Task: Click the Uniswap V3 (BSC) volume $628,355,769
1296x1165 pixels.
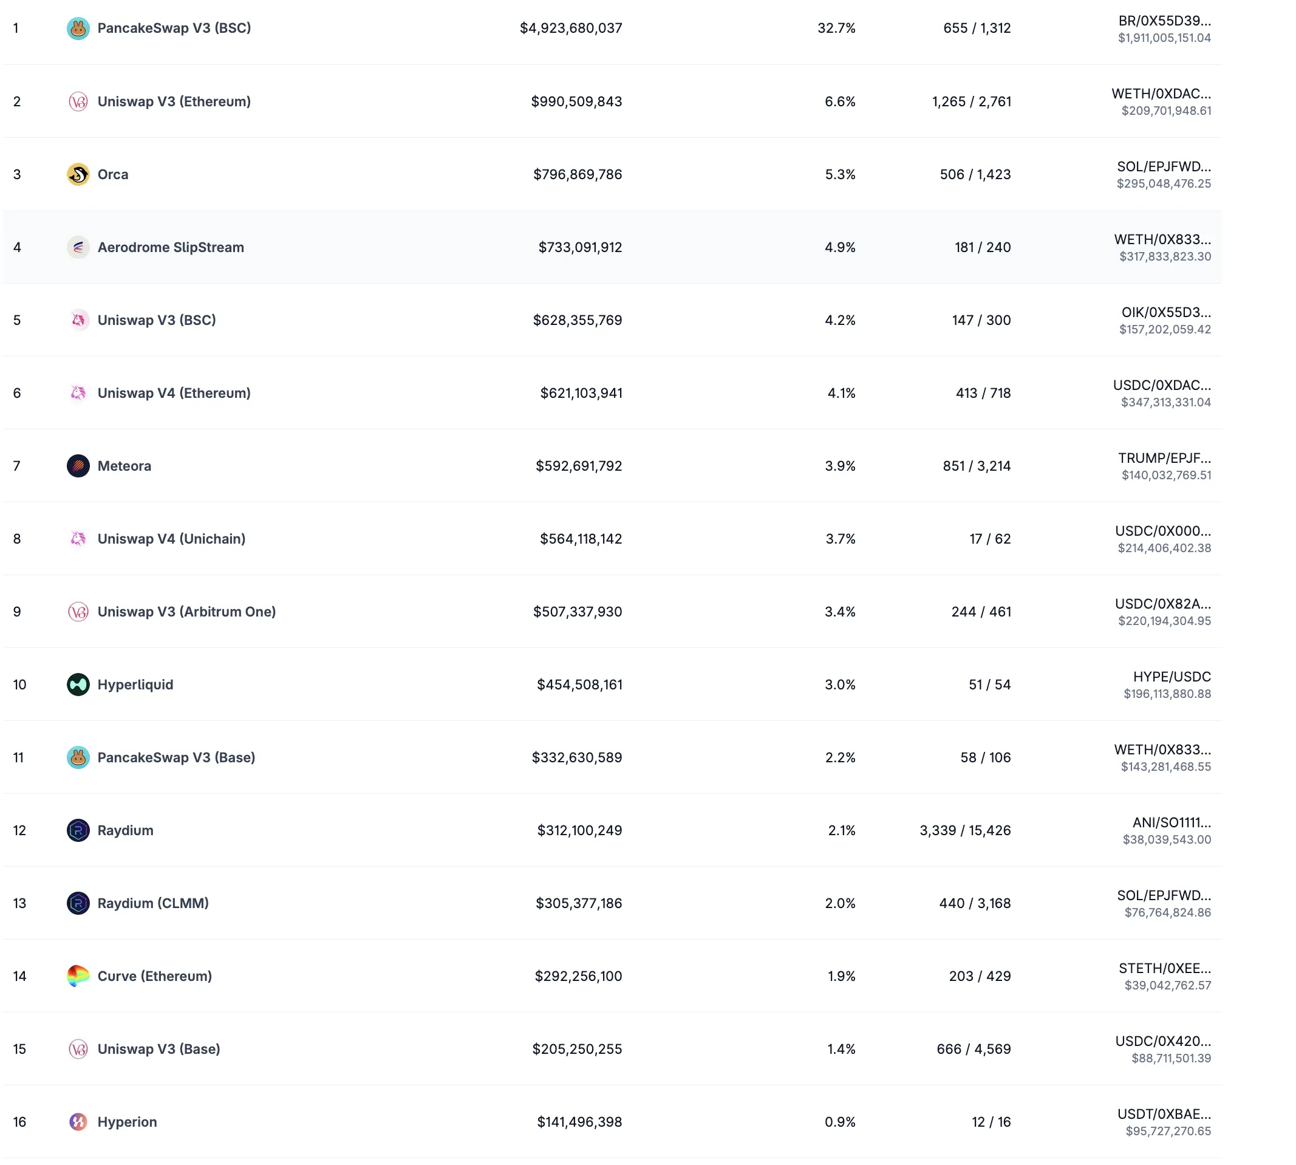Action: click(x=576, y=320)
